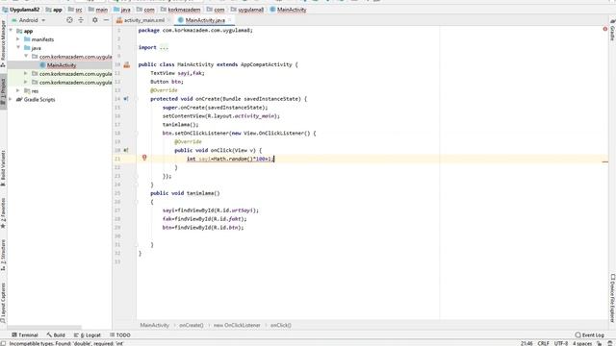Click Project panel horizontal scrollbar
The width and height of the screenshot is (616, 346).
(44, 327)
